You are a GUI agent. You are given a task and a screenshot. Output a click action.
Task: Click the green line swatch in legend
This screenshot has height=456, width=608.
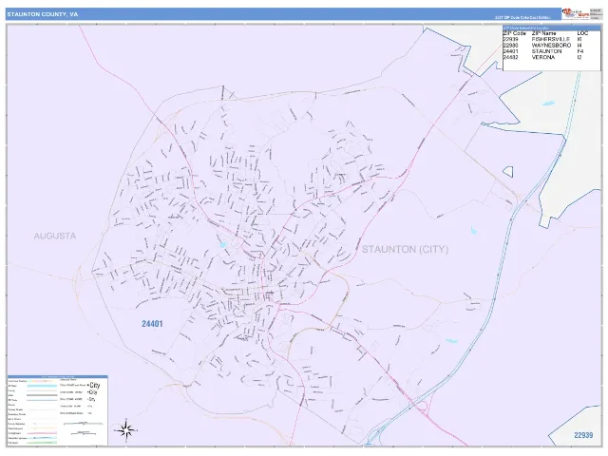point(42,443)
